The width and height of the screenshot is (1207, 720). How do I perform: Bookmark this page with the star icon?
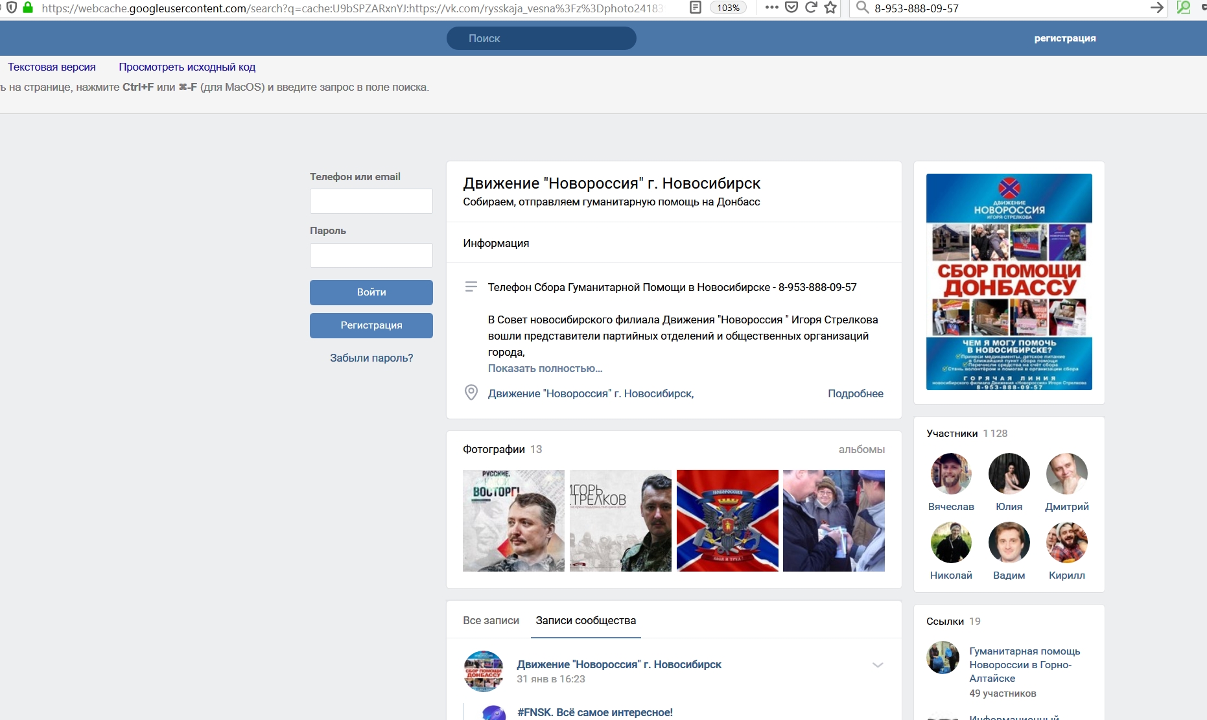(830, 8)
